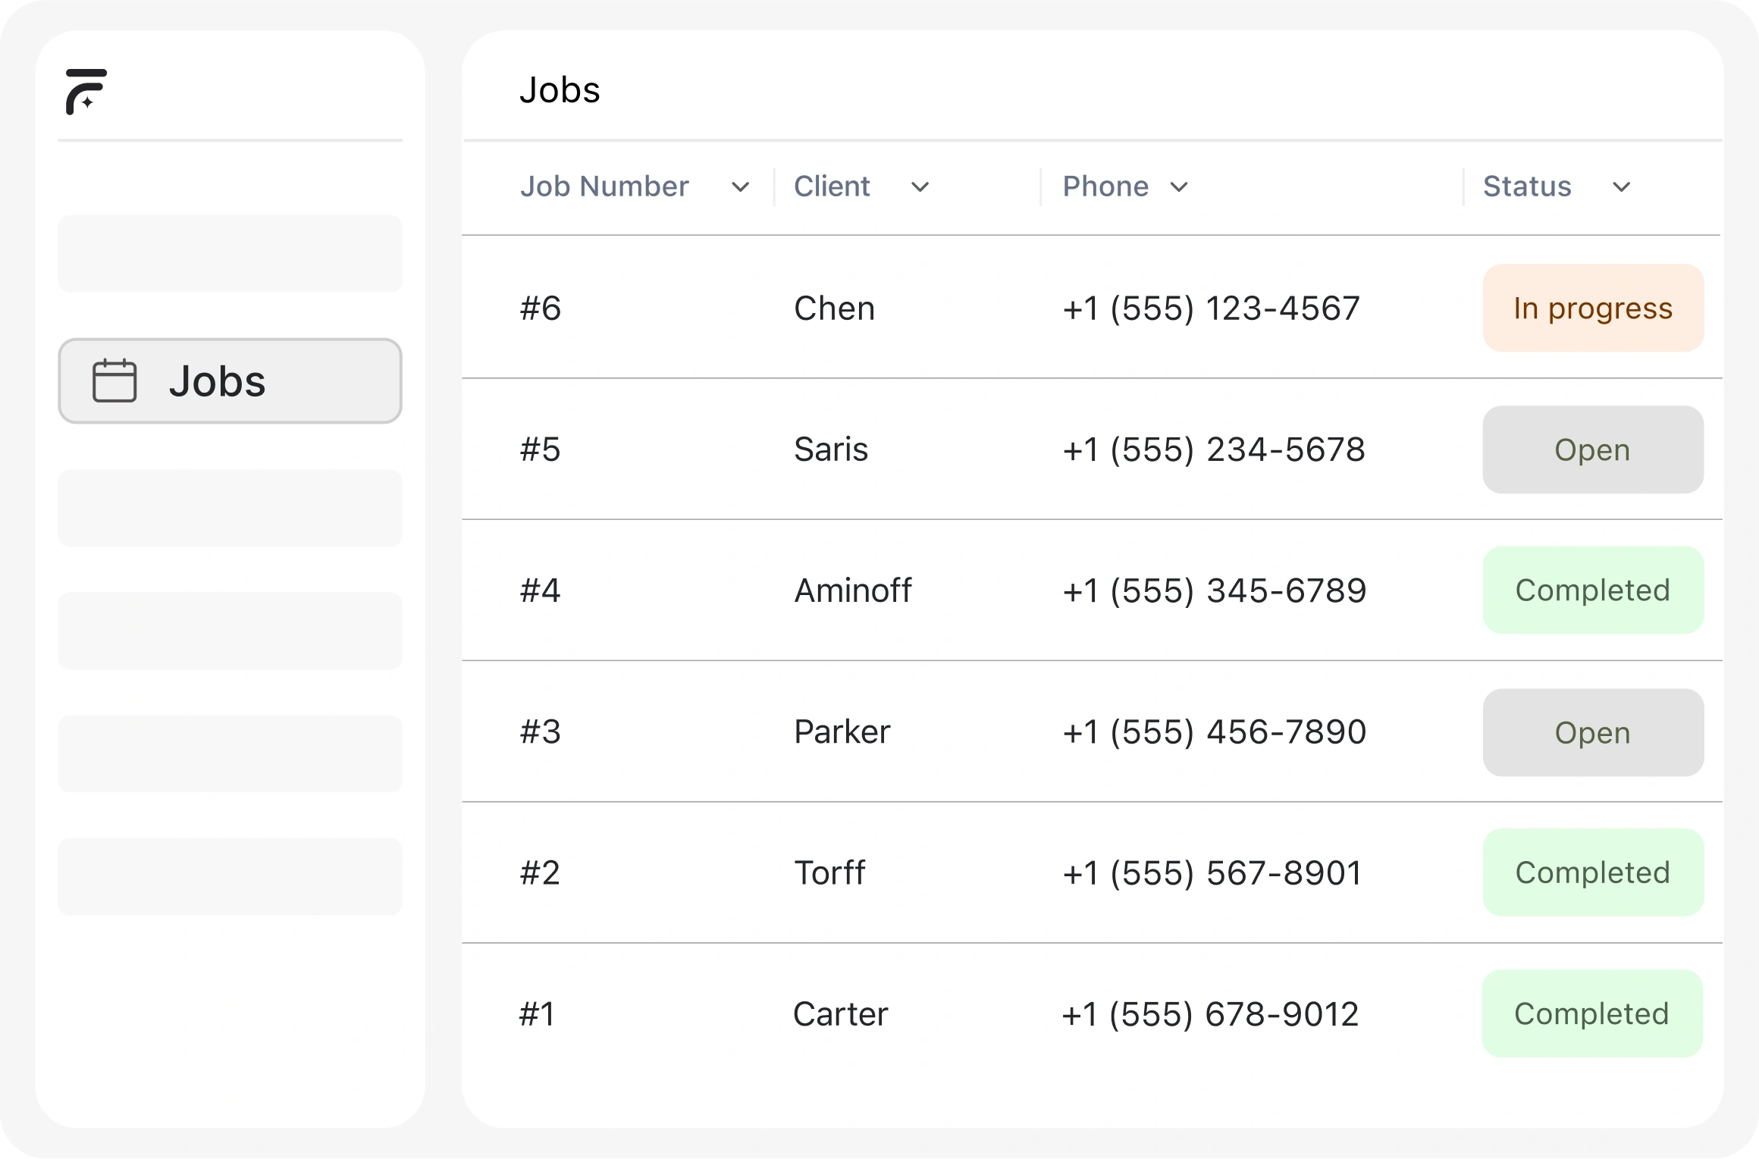The height and width of the screenshot is (1159, 1759).
Task: Click Completed badge for Torff
Action: coord(1593,872)
